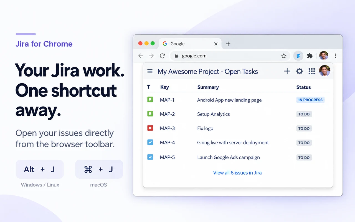Click the task checkbox icon for MAP-5
The width and height of the screenshot is (355, 222).
point(150,157)
